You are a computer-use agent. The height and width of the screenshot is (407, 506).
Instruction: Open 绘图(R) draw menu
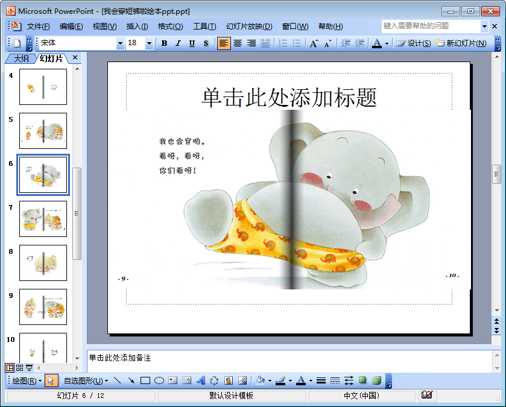tap(27, 381)
